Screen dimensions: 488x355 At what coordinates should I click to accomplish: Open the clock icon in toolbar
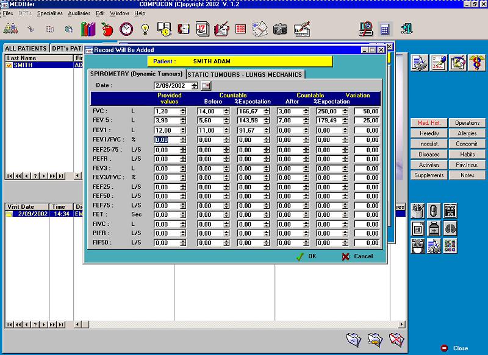pyautogui.click(x=126, y=29)
